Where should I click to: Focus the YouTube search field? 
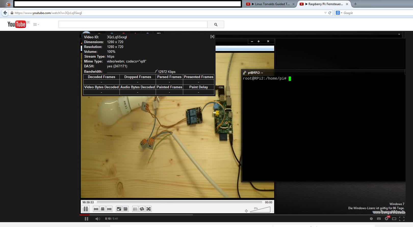[133, 25]
